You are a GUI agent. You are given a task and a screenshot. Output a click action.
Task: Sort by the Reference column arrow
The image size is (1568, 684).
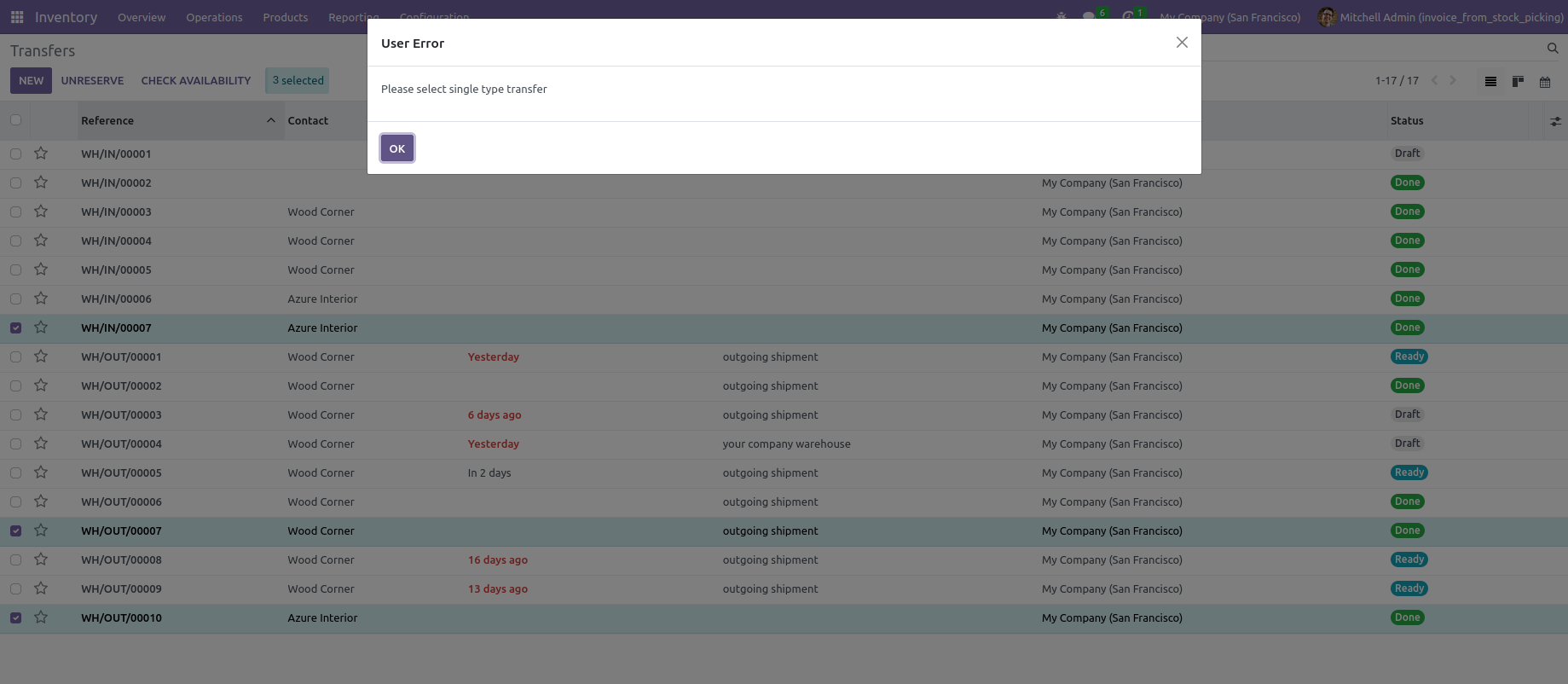coord(271,120)
